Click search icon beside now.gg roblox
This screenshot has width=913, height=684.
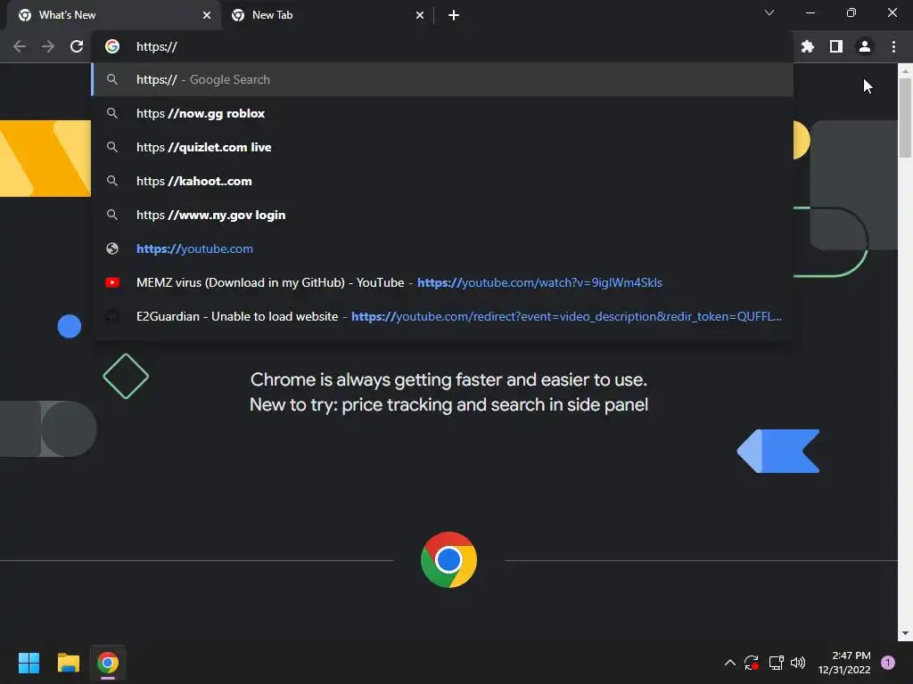(112, 113)
